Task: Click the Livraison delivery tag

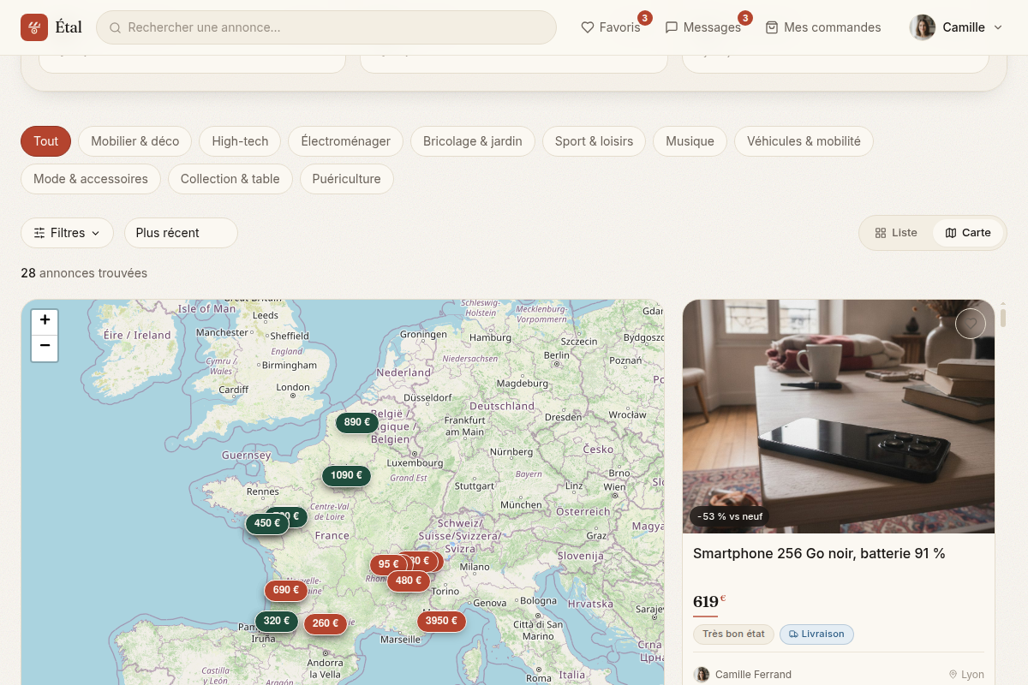Action: click(816, 634)
